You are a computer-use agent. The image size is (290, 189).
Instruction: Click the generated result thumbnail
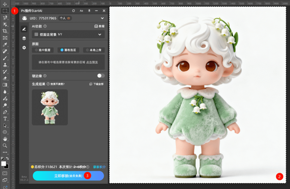point(50,107)
